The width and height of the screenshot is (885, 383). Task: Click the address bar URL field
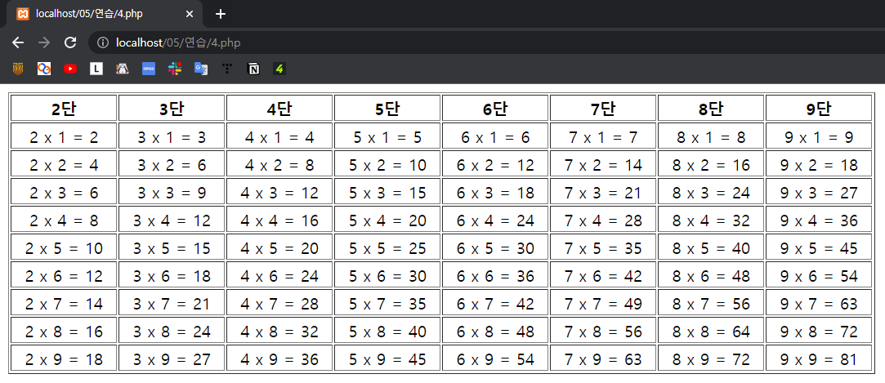pyautogui.click(x=485, y=42)
